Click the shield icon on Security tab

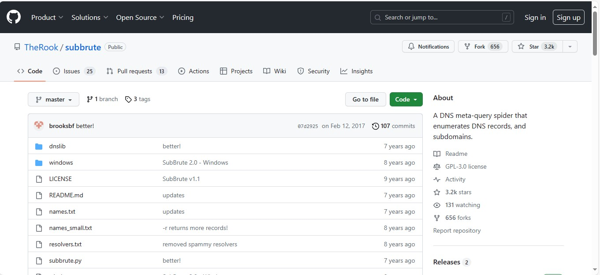[301, 71]
